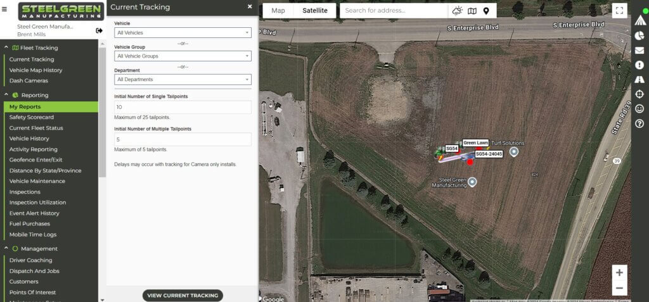The height and width of the screenshot is (302, 649).
Task: Click the Steel Green Manufacturing map marker
Action: point(472,182)
